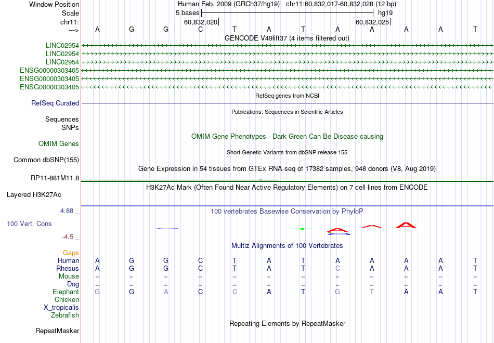
Task: Click the Sequences SNPs track label
Action: [62, 124]
